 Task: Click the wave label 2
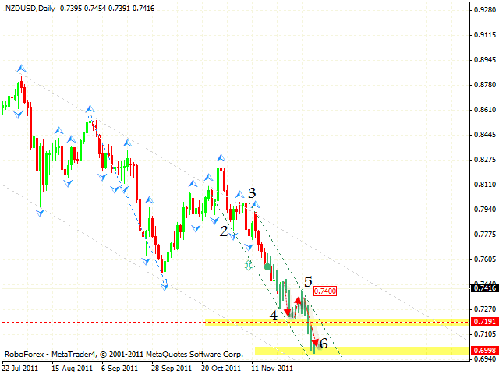click(223, 231)
